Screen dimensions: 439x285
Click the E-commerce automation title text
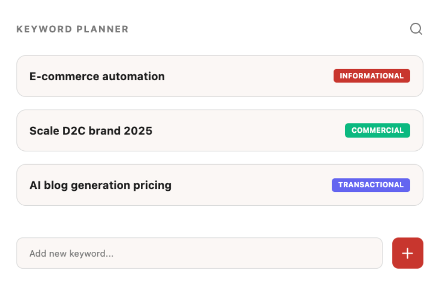(97, 76)
